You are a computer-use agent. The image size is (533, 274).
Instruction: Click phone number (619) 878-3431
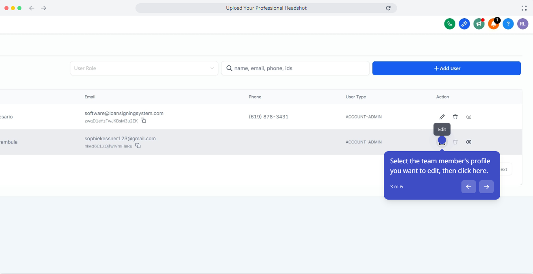coord(269,117)
